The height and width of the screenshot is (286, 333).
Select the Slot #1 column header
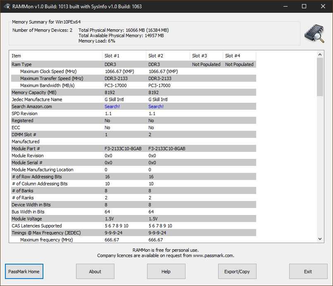point(124,56)
